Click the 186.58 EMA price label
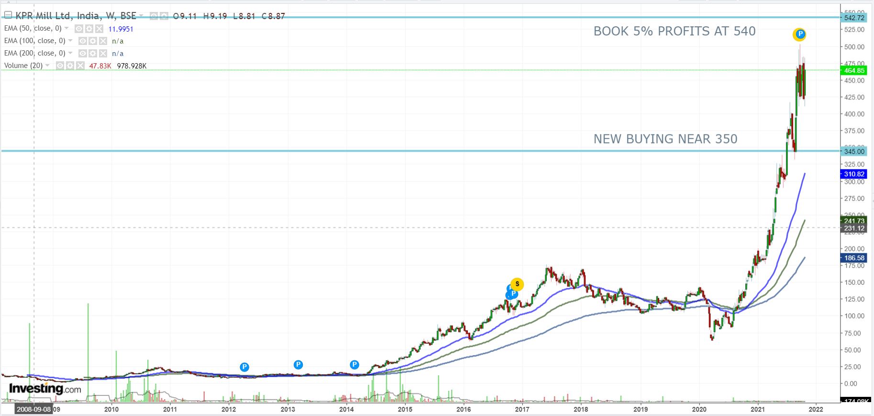This screenshot has height=416, width=874. coord(854,258)
